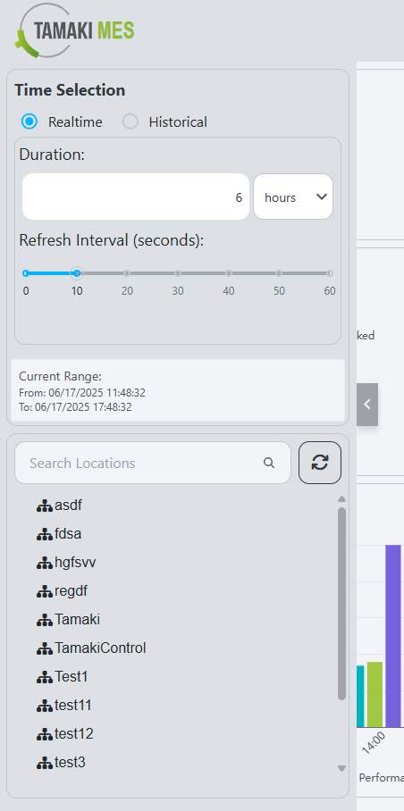Screen dimensions: 404x811
Task: Select the hgfsvv location
Action: click(75, 562)
